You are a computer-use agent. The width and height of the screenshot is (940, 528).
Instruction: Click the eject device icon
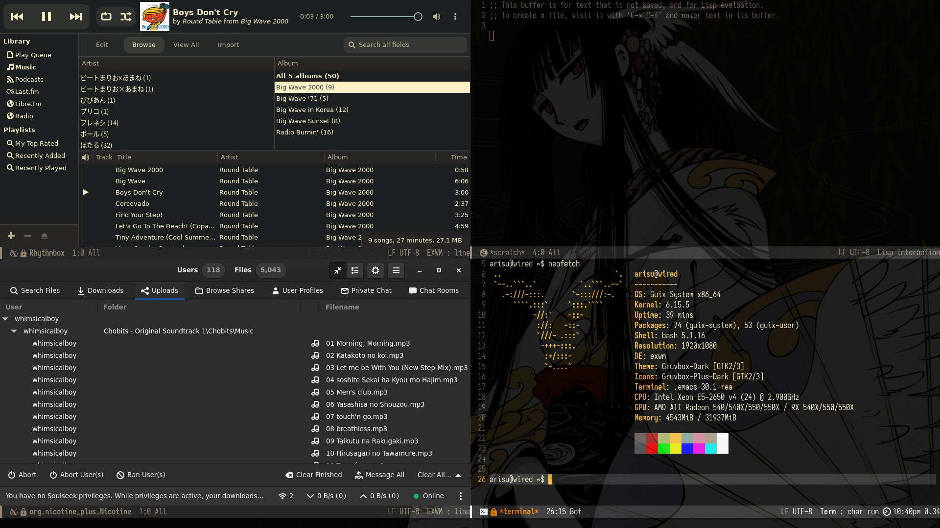point(45,236)
